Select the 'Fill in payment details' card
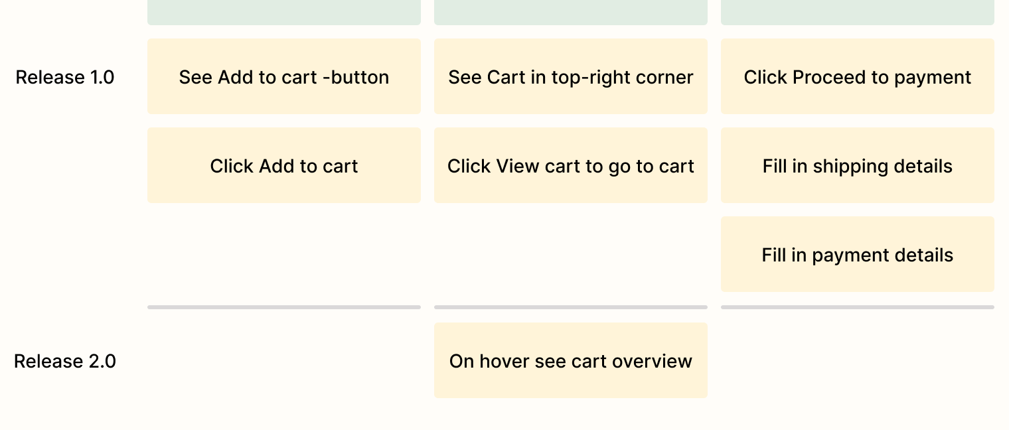The image size is (1009, 430). tap(858, 254)
